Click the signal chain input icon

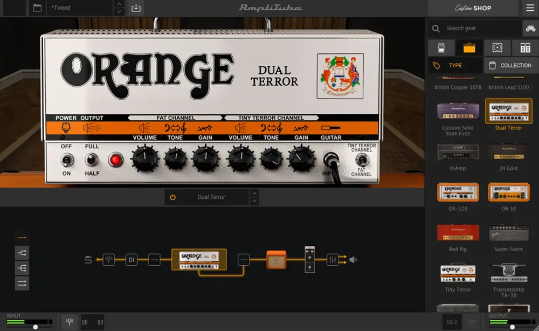(x=88, y=259)
